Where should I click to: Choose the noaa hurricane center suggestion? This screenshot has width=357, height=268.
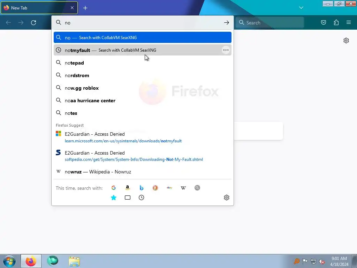pos(143,100)
